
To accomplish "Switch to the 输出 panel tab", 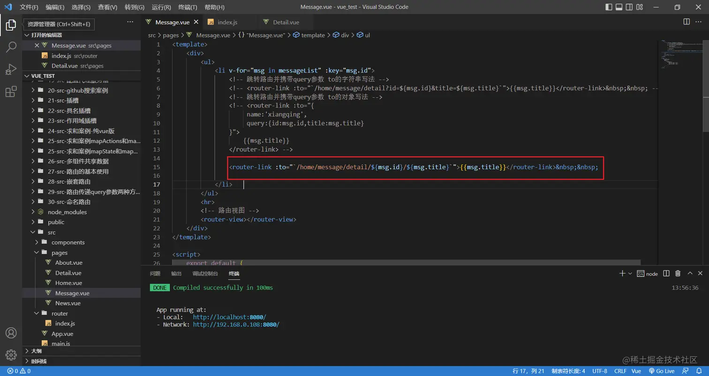I will click(x=176, y=273).
